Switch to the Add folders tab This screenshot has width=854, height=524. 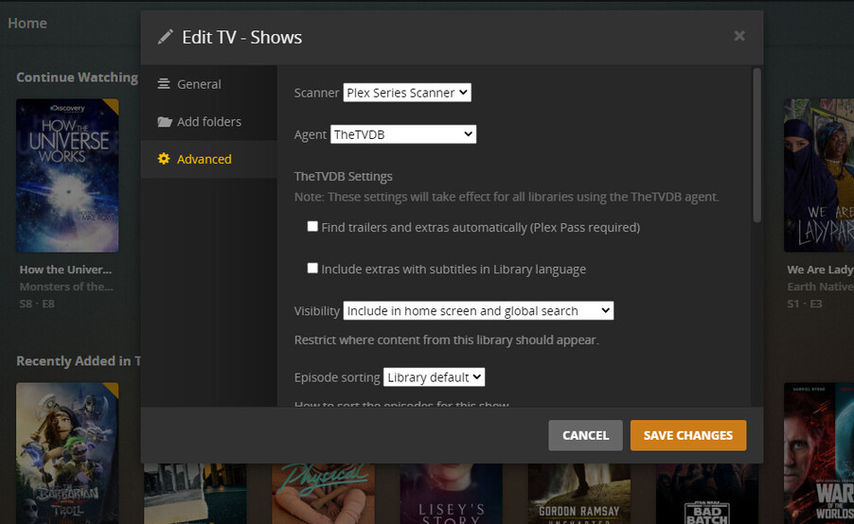[209, 122]
